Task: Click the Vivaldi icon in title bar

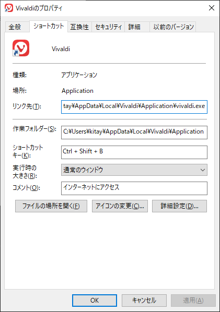Action: [x=9, y=8]
